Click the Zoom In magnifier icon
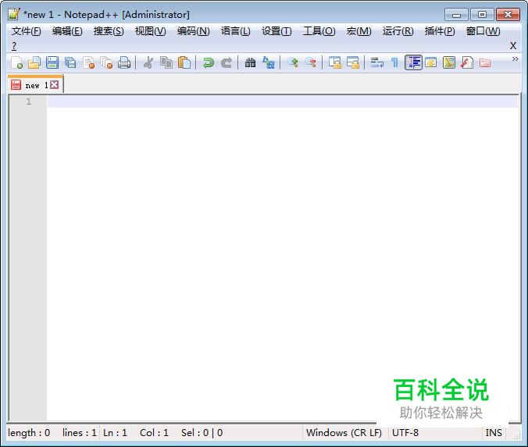 point(292,63)
